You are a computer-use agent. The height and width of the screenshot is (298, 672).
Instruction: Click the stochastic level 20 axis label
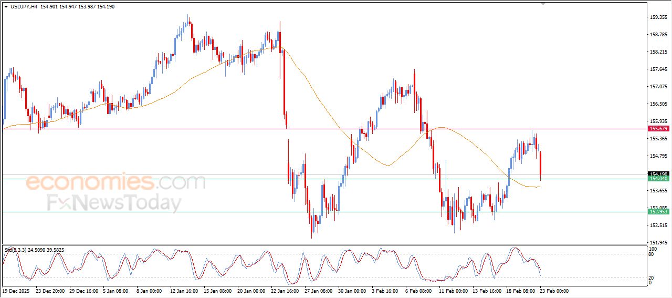tap(652, 278)
